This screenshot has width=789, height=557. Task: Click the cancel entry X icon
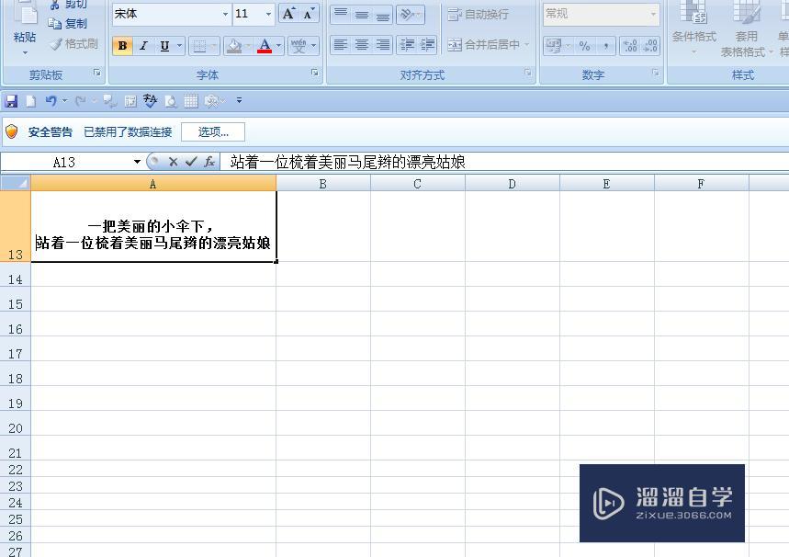(x=173, y=162)
